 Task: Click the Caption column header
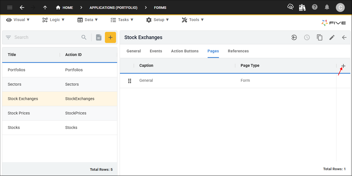146,65
